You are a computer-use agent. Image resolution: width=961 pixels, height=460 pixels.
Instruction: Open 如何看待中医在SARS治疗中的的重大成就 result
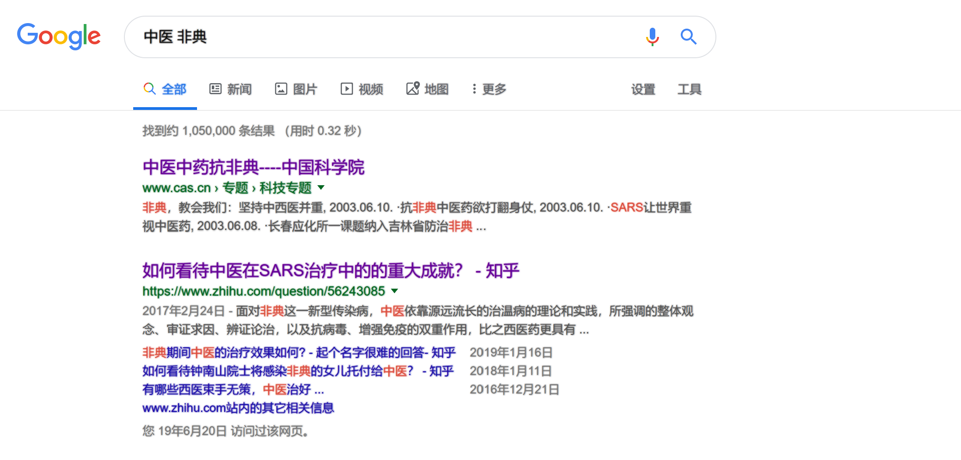click(x=331, y=271)
